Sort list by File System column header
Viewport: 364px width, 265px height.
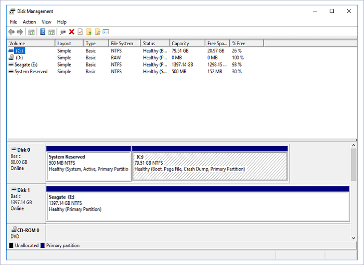(122, 44)
